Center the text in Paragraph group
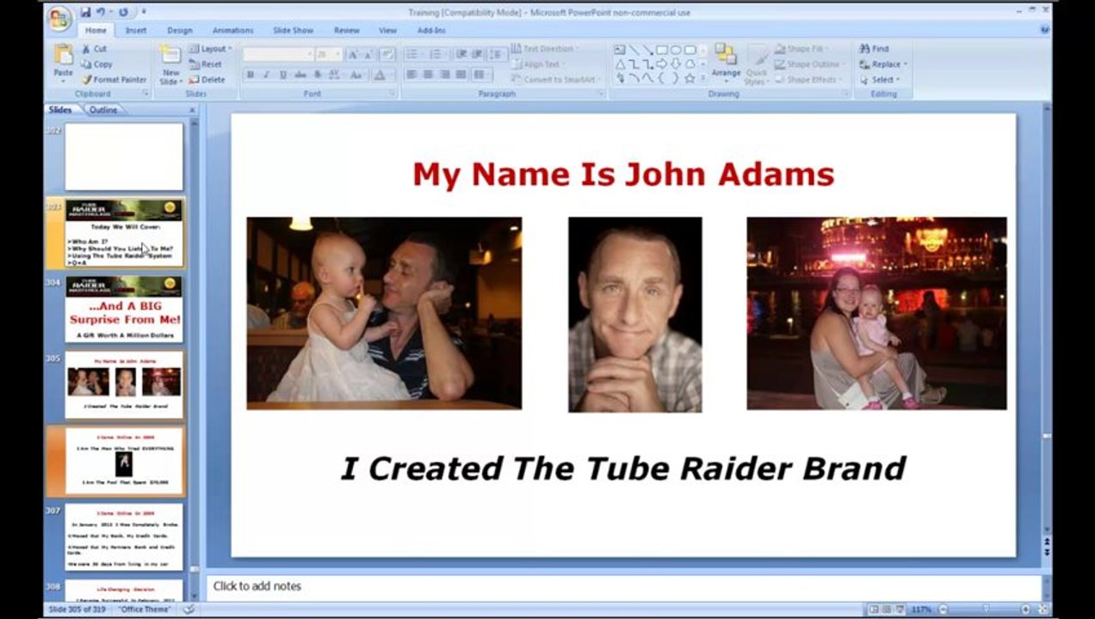 tap(429, 75)
